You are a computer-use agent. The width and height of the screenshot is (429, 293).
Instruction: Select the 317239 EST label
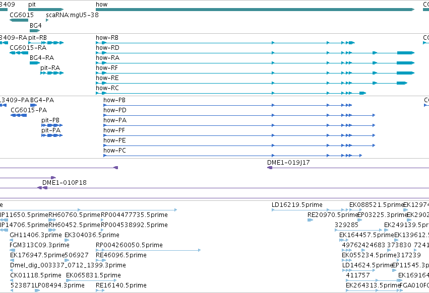click(x=409, y=255)
